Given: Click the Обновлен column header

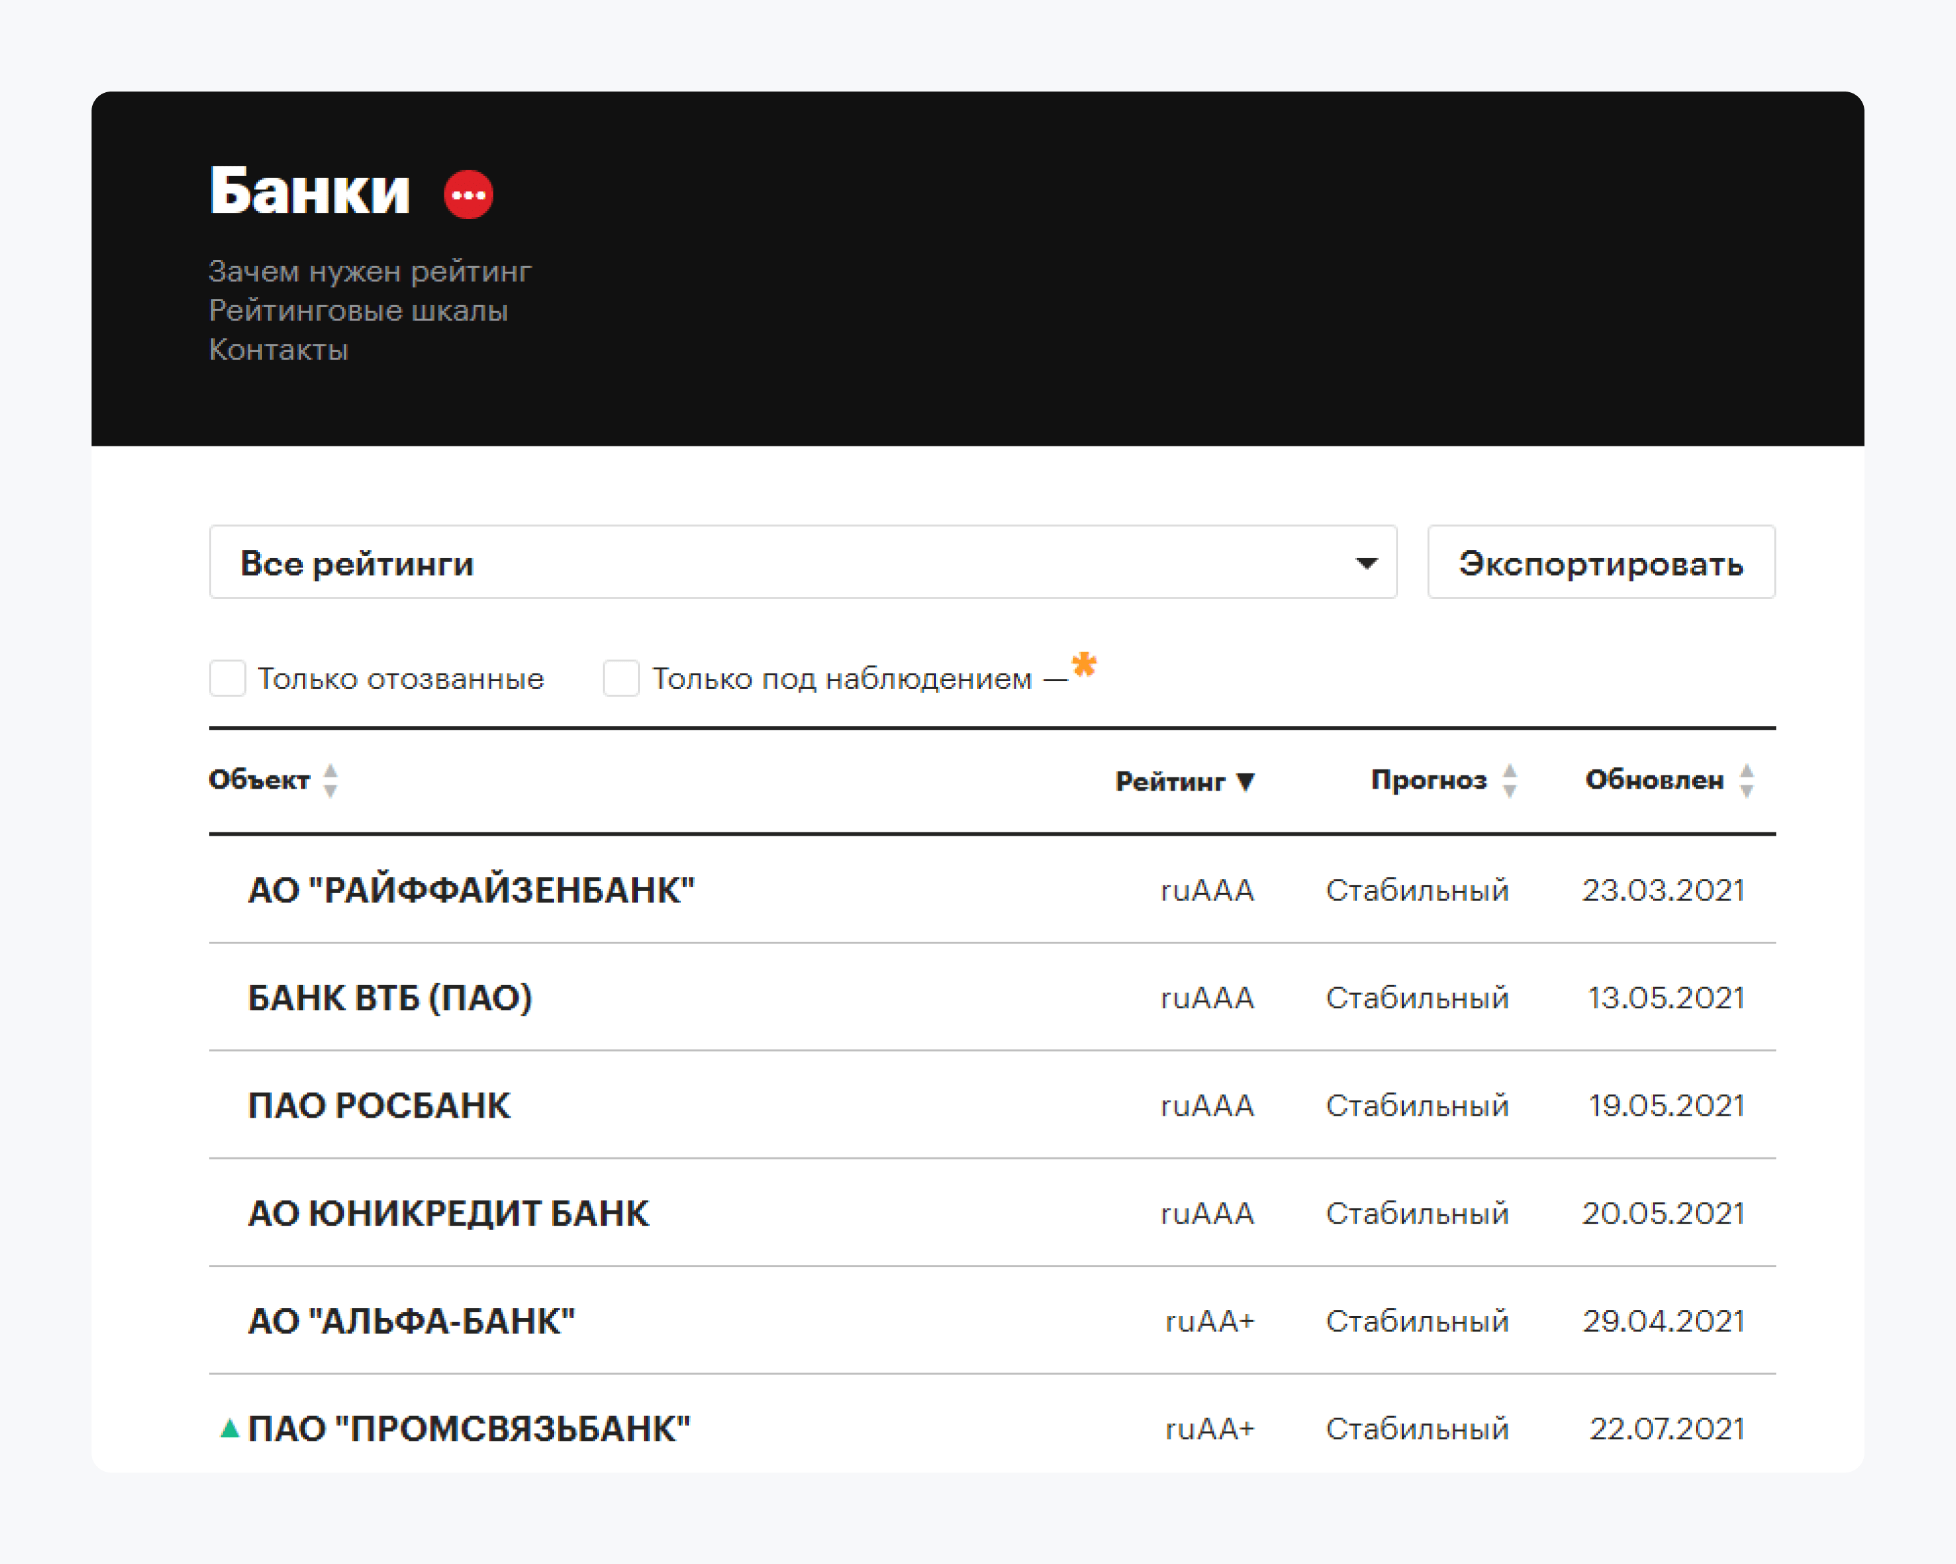Looking at the screenshot, I should point(1655,780).
